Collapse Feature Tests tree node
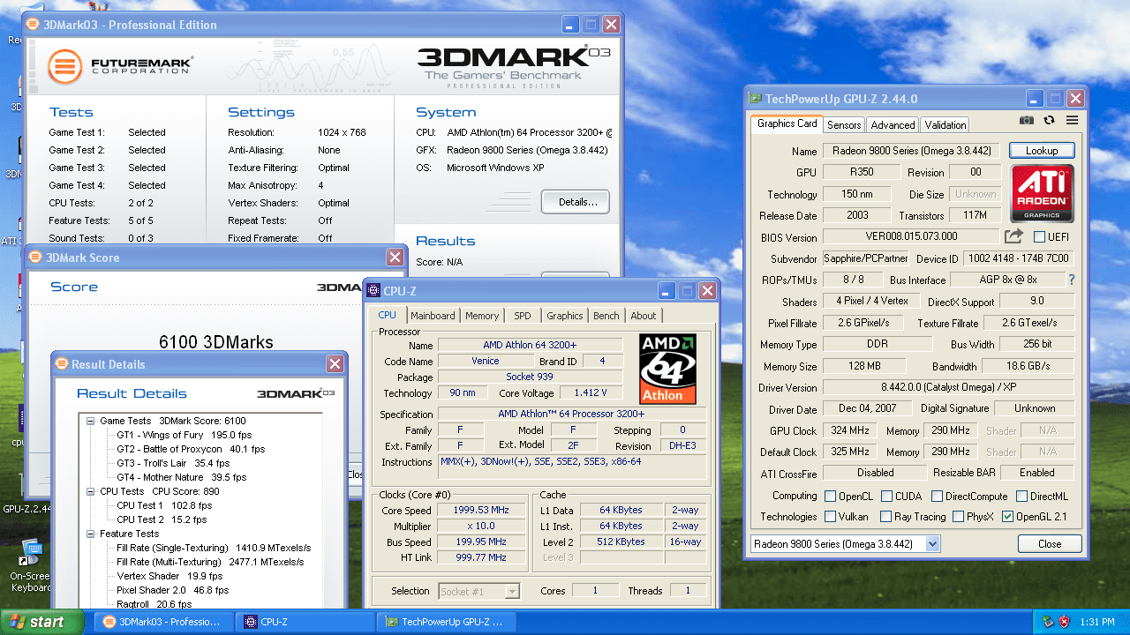 click(x=91, y=534)
